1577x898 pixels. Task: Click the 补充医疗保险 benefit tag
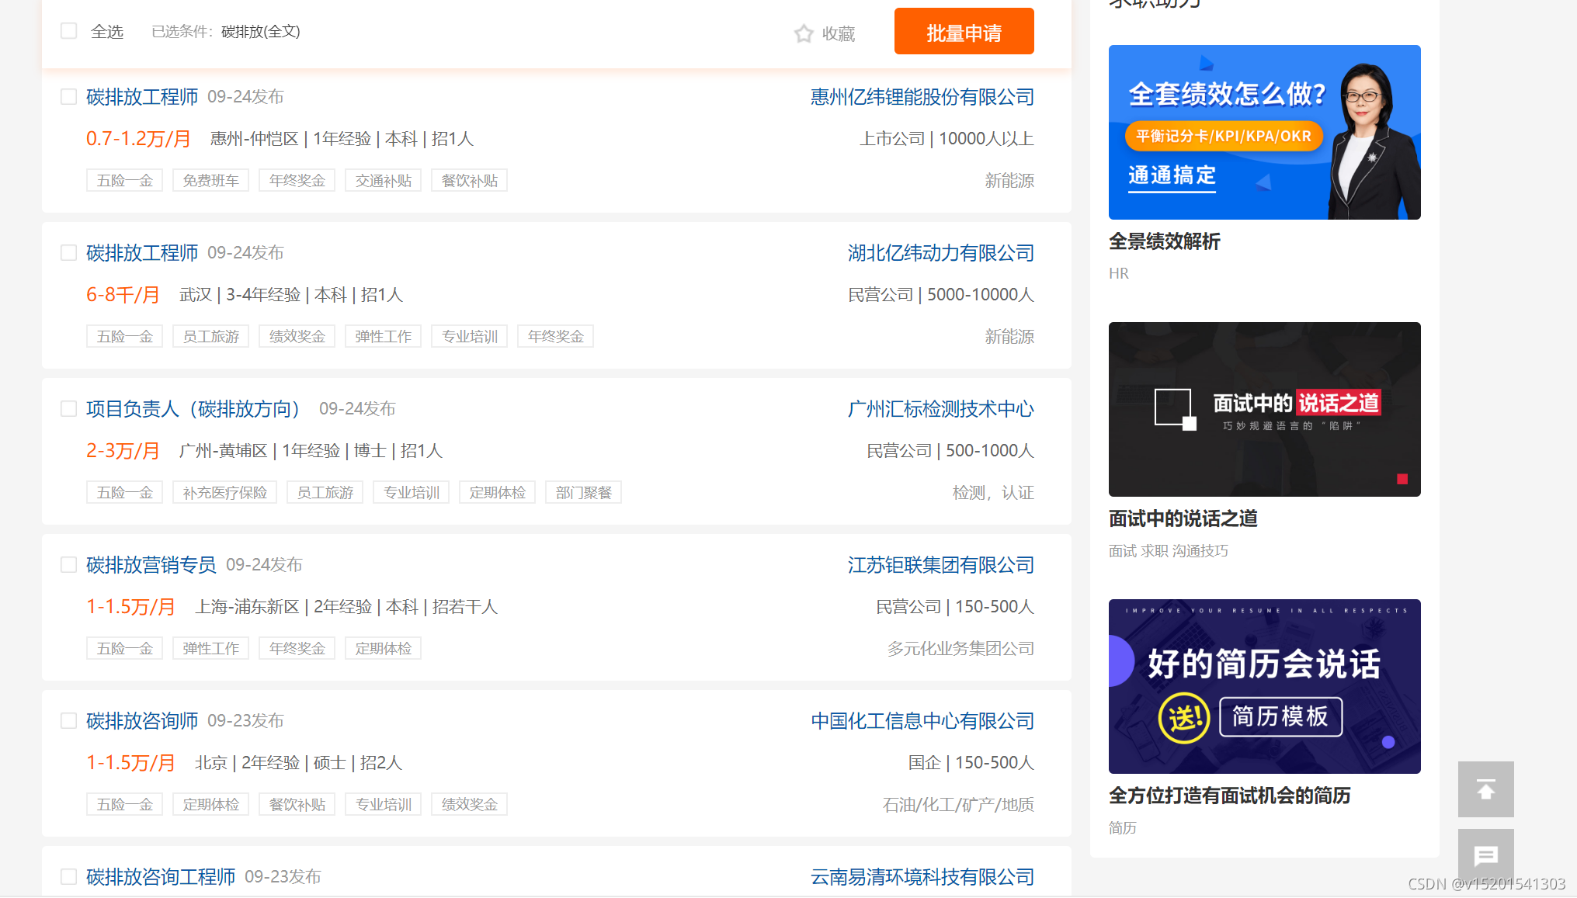click(225, 492)
